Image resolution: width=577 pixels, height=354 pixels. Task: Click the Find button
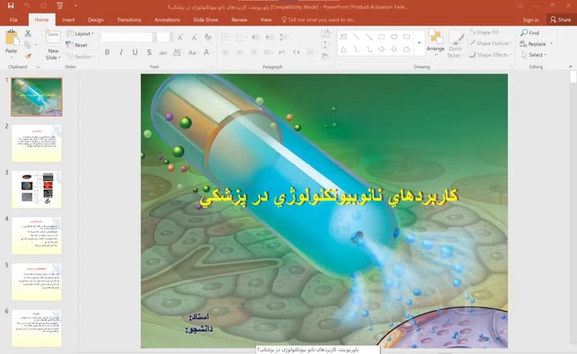pyautogui.click(x=530, y=33)
